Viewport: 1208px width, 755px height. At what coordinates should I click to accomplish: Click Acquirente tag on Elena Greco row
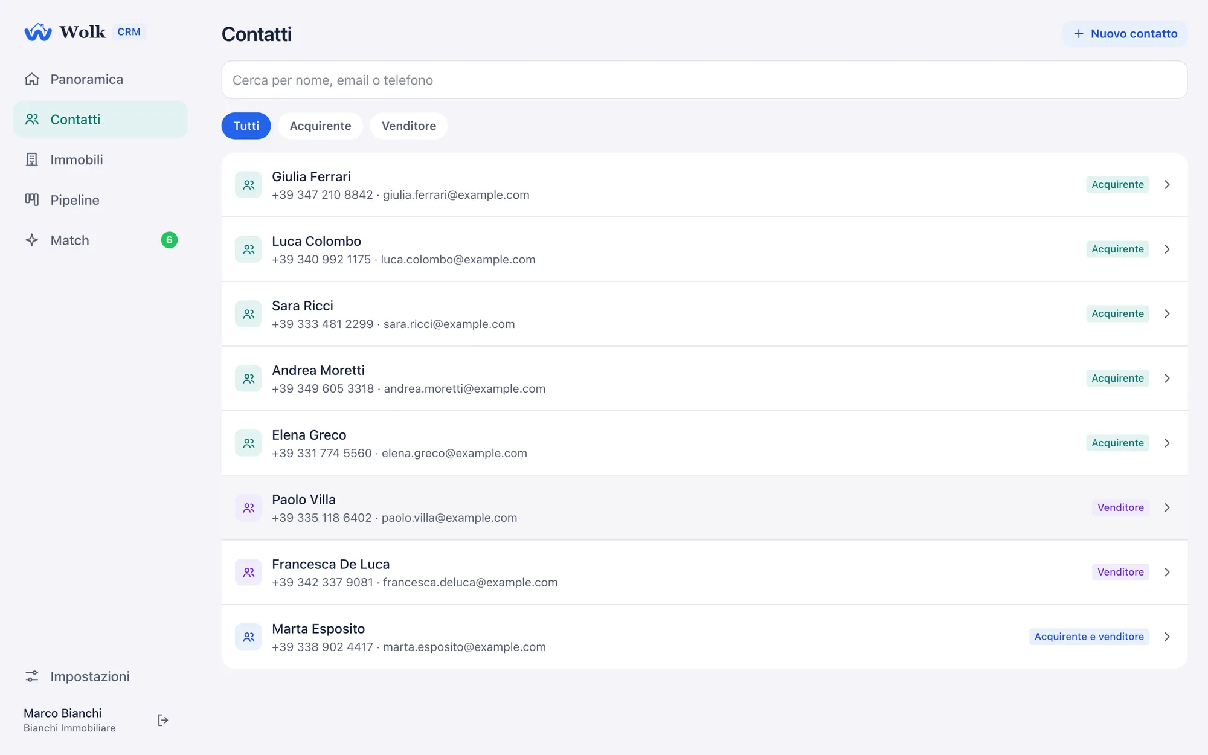(1117, 443)
